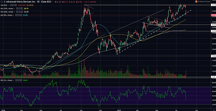Select the 26.93 price level label

[213, 25]
